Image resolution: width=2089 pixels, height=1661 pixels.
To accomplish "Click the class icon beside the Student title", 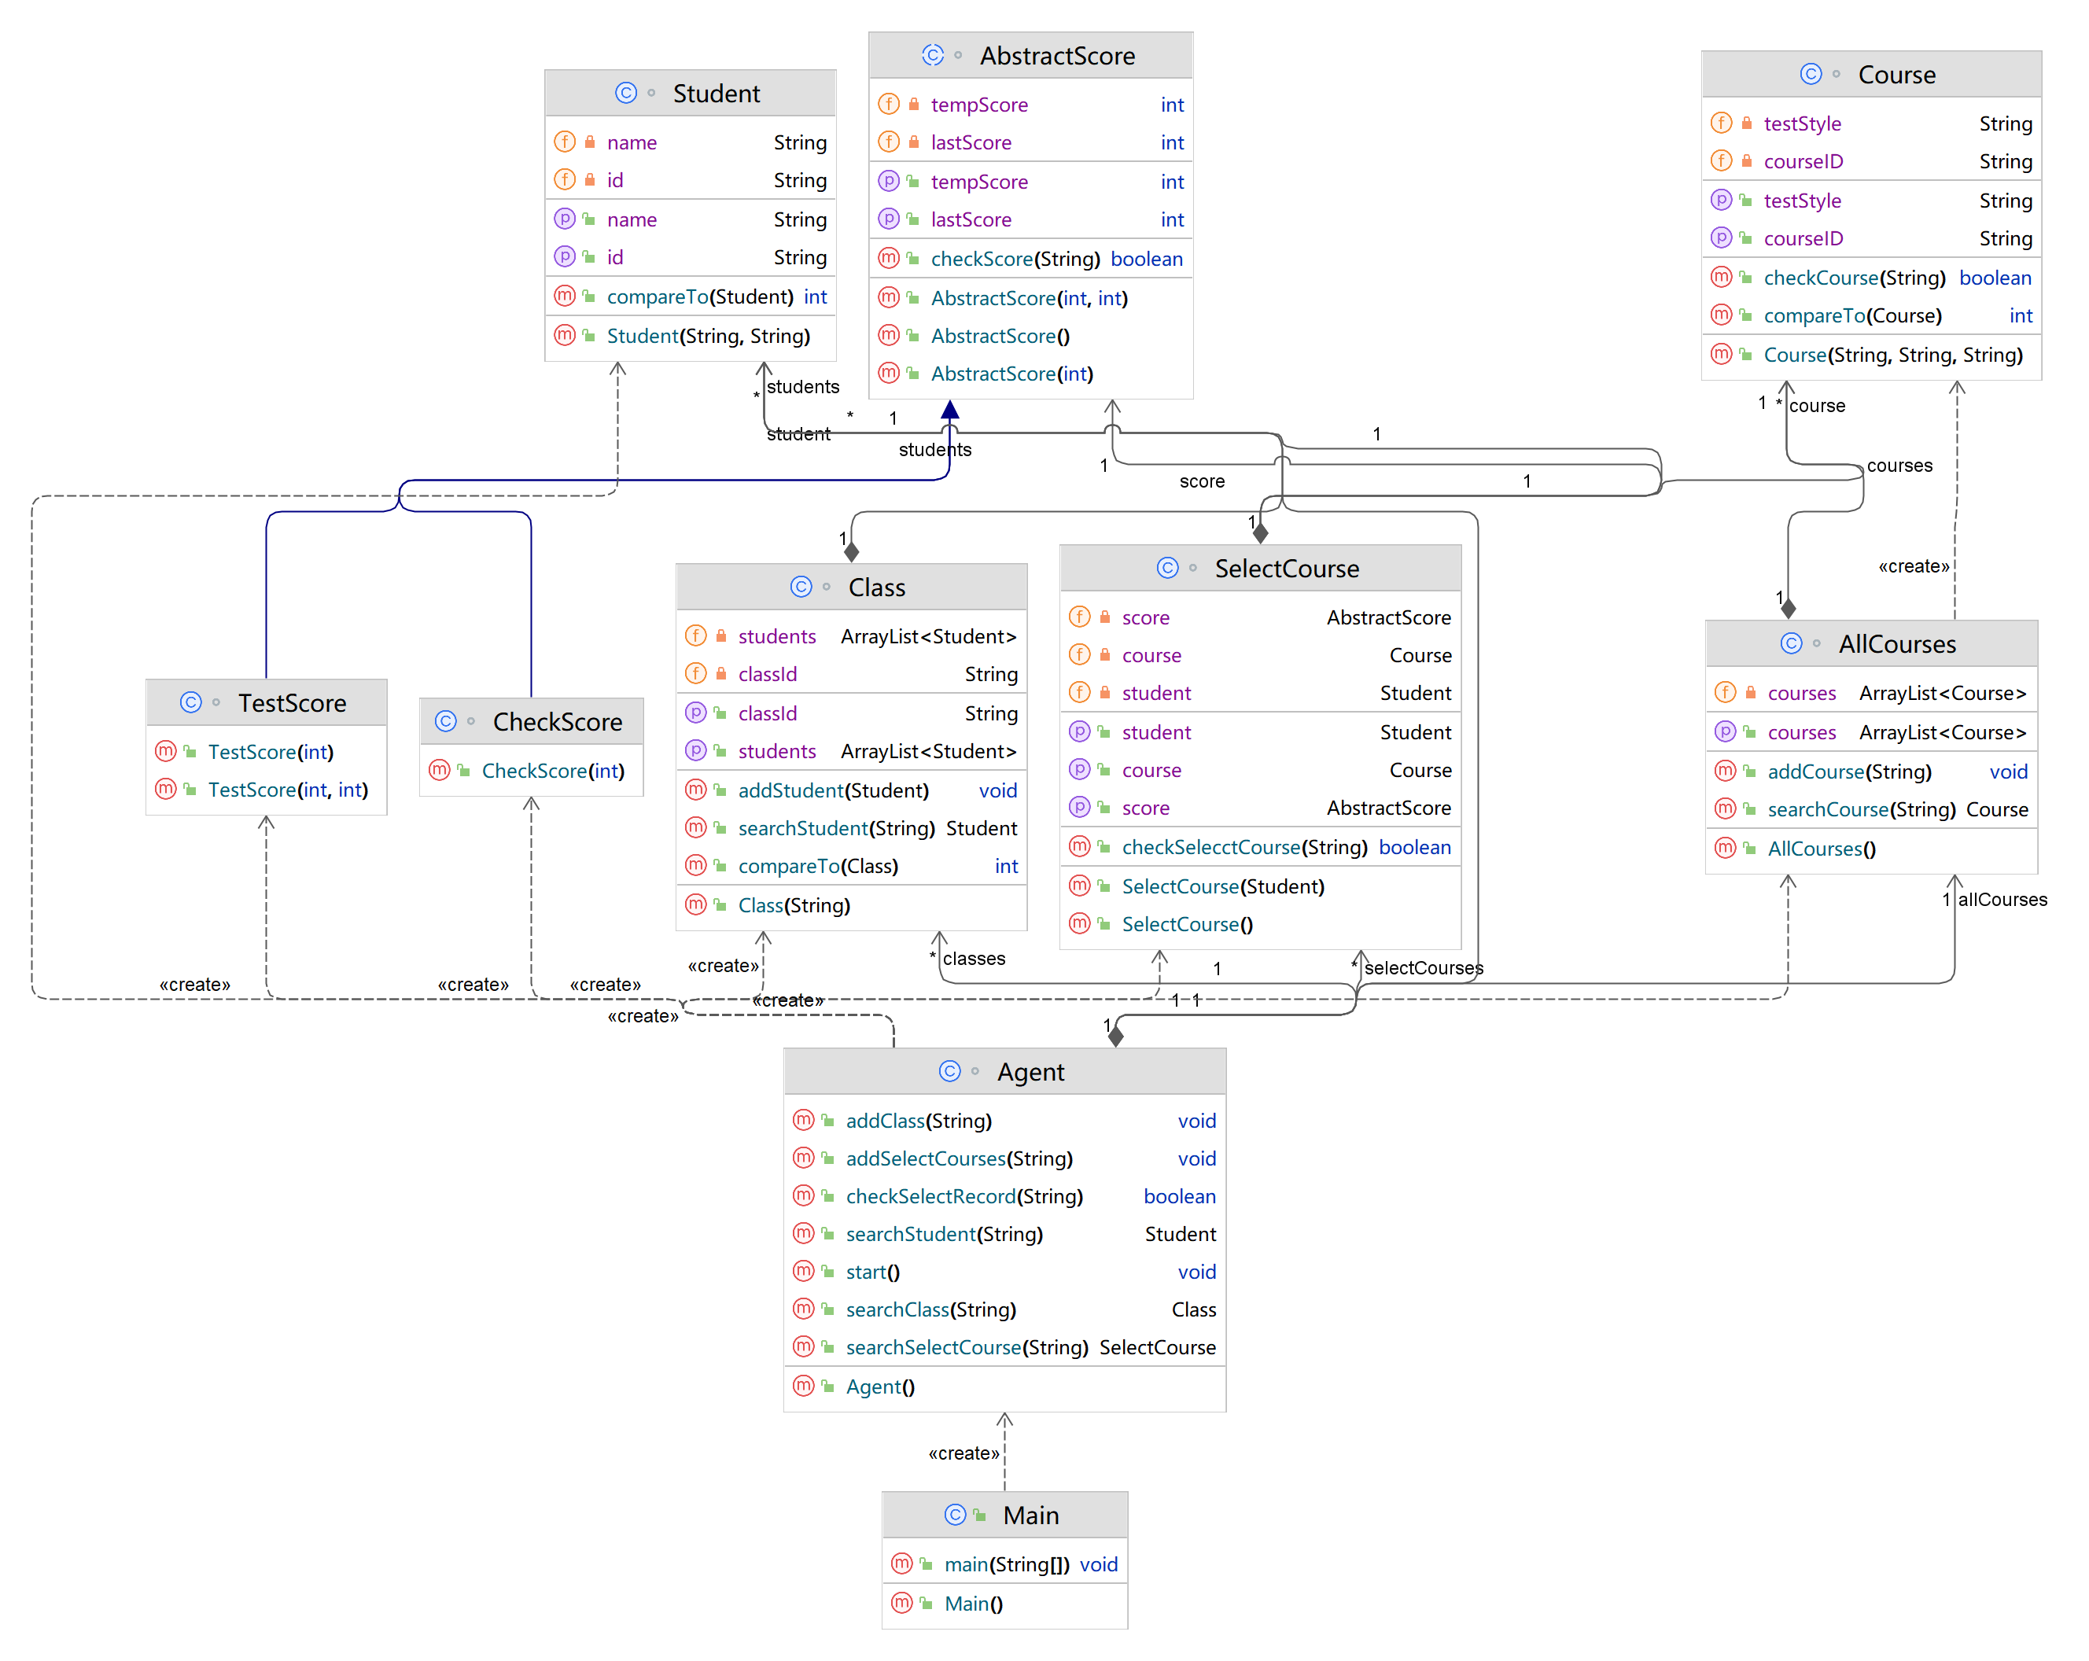I will coord(626,93).
